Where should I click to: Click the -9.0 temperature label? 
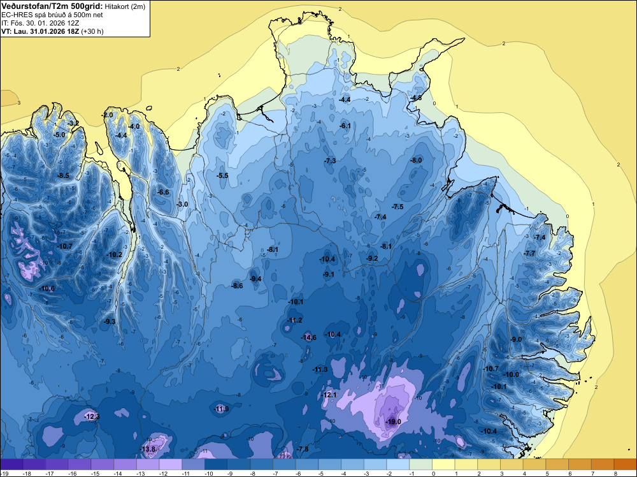tap(516, 339)
